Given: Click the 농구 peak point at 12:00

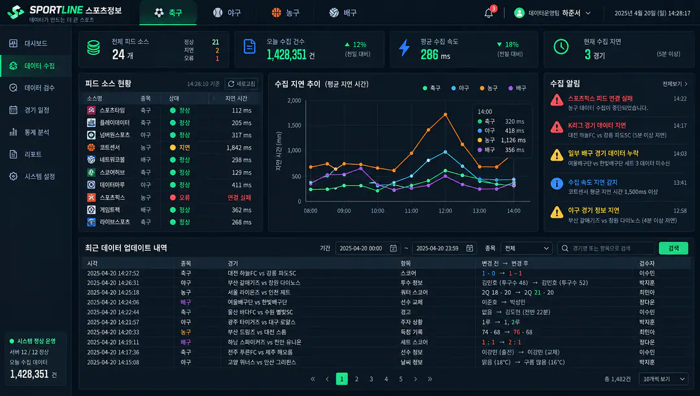Looking at the screenshot, I should tap(445, 115).
